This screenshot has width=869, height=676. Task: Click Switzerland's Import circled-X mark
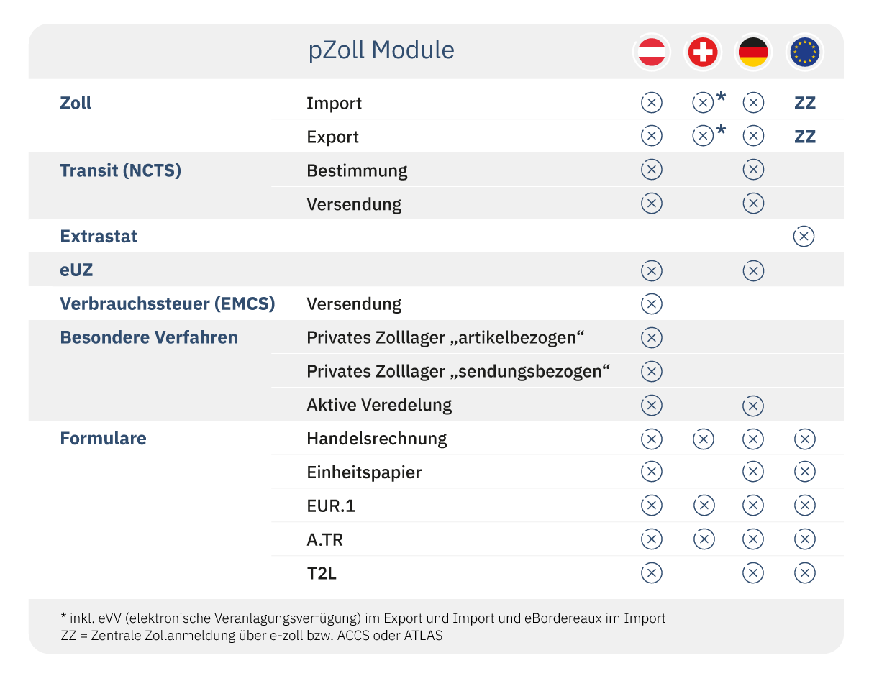[x=703, y=104]
